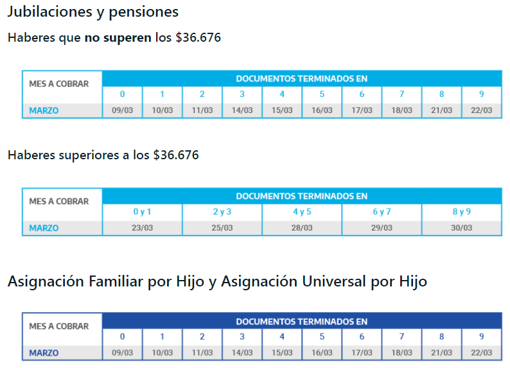Screen dimensions: 510x368
Task: Select 22/03 in the Asignación Familiar table
Action: point(481,353)
